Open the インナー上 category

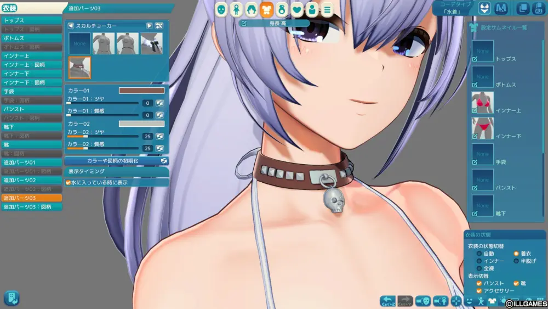[31, 56]
